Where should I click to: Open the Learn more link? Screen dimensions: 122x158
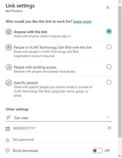coord(82,21)
